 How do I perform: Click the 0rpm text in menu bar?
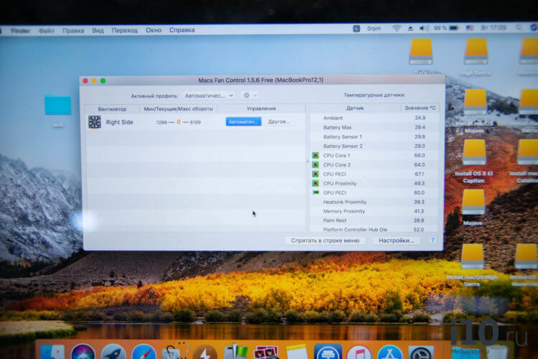click(x=374, y=29)
